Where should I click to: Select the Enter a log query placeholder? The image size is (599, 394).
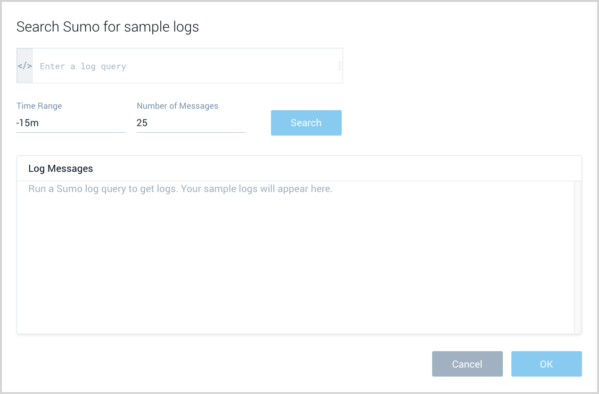coord(83,66)
